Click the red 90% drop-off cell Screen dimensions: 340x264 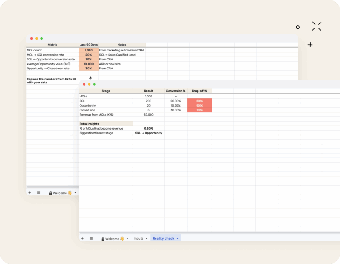pyautogui.click(x=199, y=105)
